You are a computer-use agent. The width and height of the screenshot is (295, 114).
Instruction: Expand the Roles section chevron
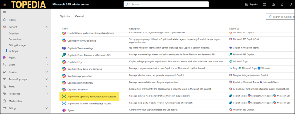click(46, 86)
